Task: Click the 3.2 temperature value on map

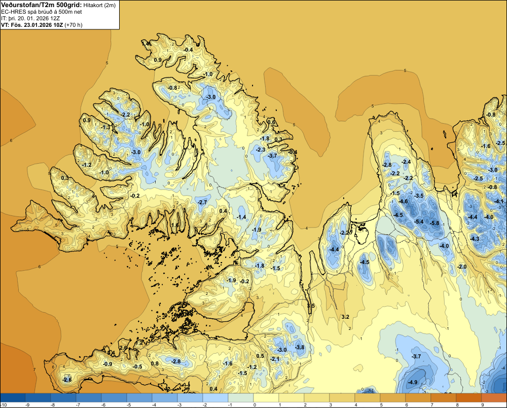Action: (345, 317)
